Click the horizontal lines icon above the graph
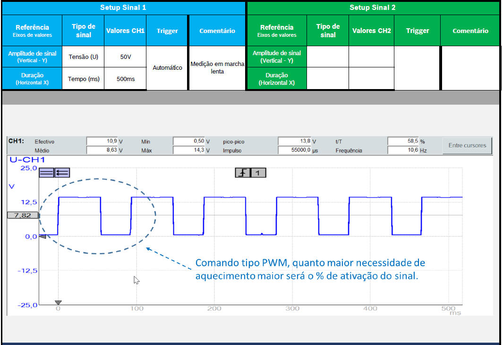 (x=46, y=172)
